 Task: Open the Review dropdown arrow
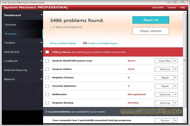pyautogui.click(x=175, y=120)
